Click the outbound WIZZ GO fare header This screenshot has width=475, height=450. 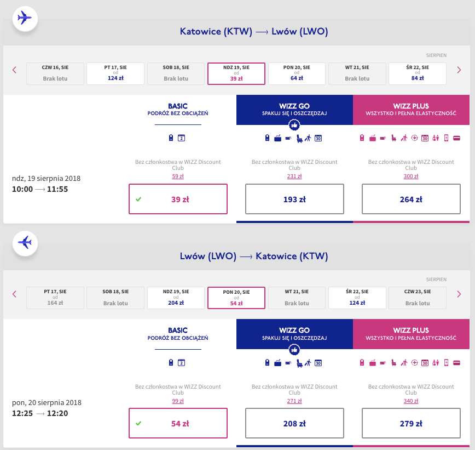(294, 110)
